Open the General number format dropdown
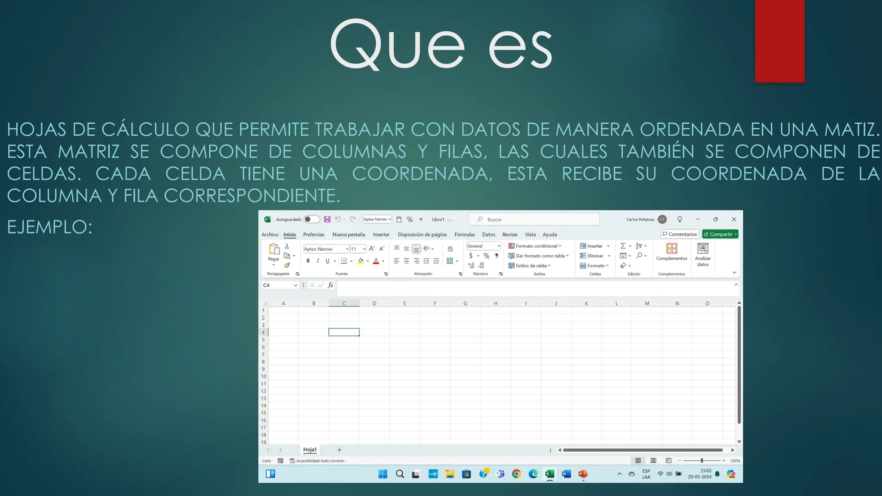The height and width of the screenshot is (496, 882). (498, 246)
